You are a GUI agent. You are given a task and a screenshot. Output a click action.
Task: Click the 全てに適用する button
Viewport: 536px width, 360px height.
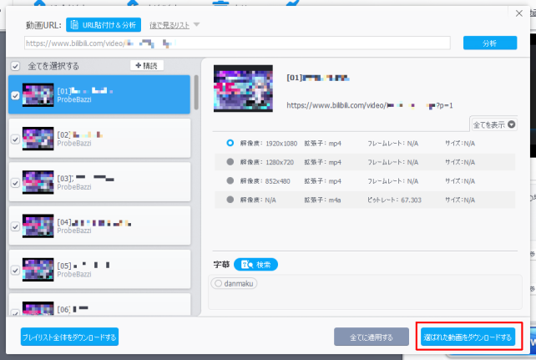pos(372,337)
